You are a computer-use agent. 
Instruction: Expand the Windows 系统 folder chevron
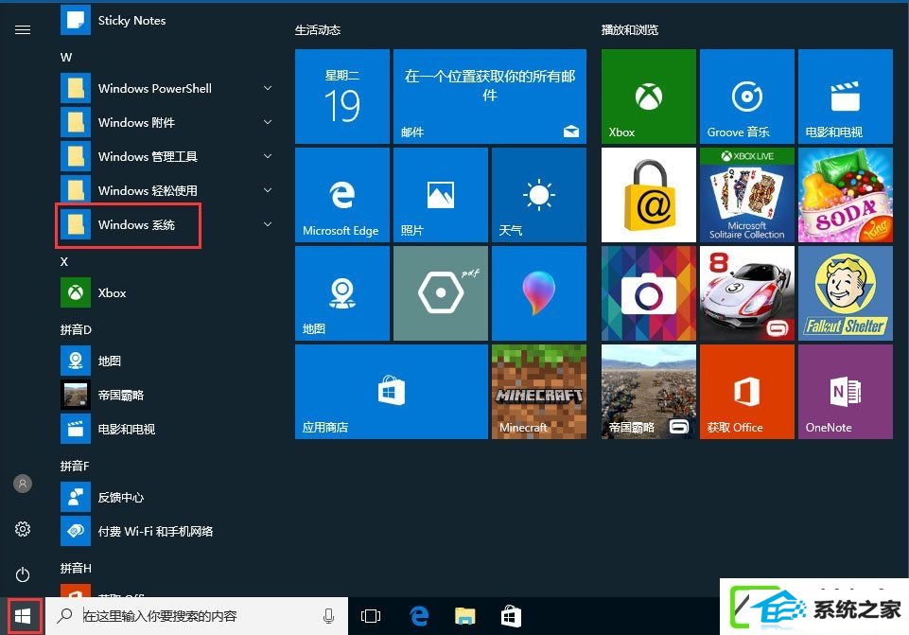(268, 224)
